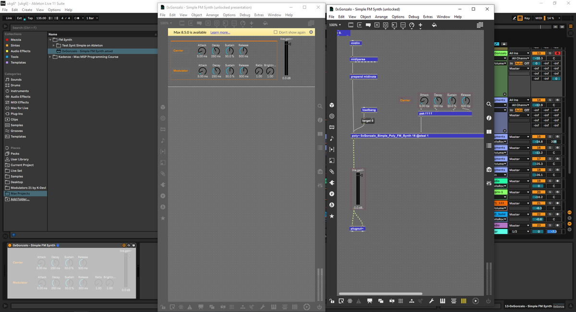Open track 14 All Channels dropdown

tap(520, 105)
